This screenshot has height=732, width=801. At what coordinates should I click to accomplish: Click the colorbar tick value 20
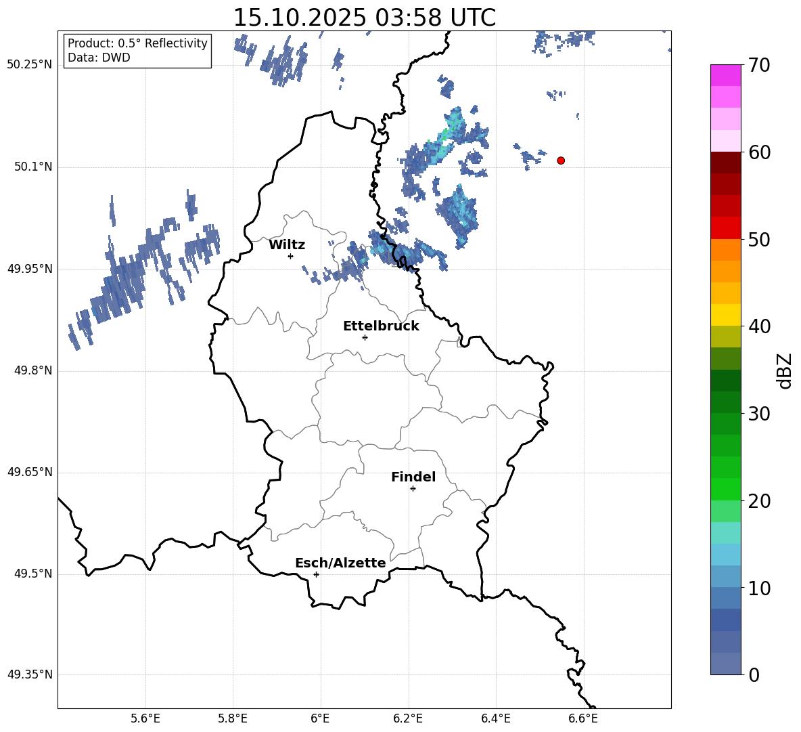[x=759, y=501]
